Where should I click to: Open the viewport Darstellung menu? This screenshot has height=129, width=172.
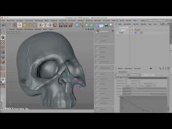click(x=29, y=29)
